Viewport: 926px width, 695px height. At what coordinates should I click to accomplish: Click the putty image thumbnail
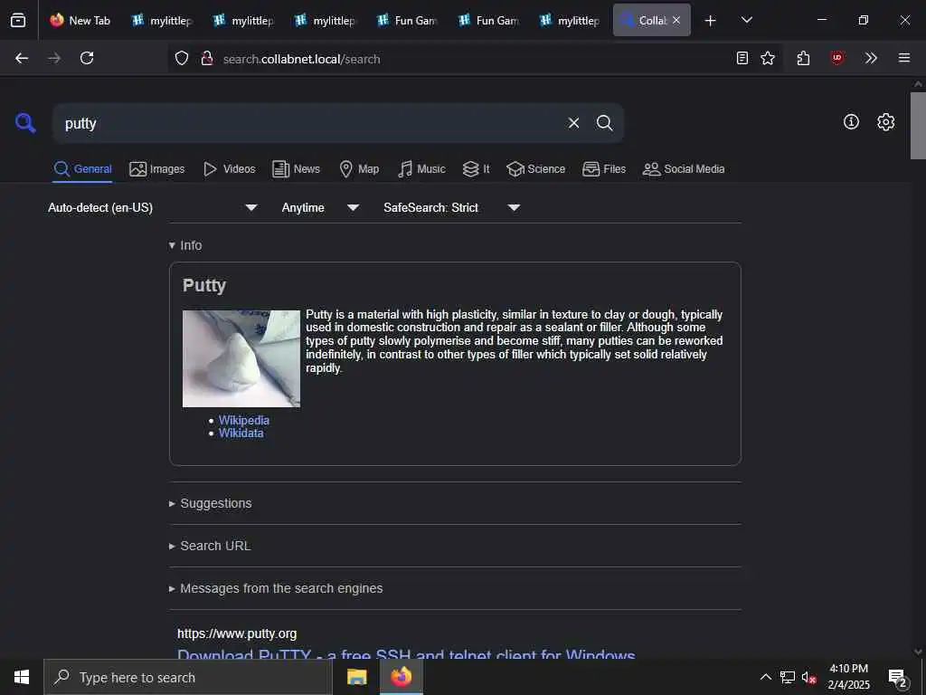pyautogui.click(x=241, y=358)
